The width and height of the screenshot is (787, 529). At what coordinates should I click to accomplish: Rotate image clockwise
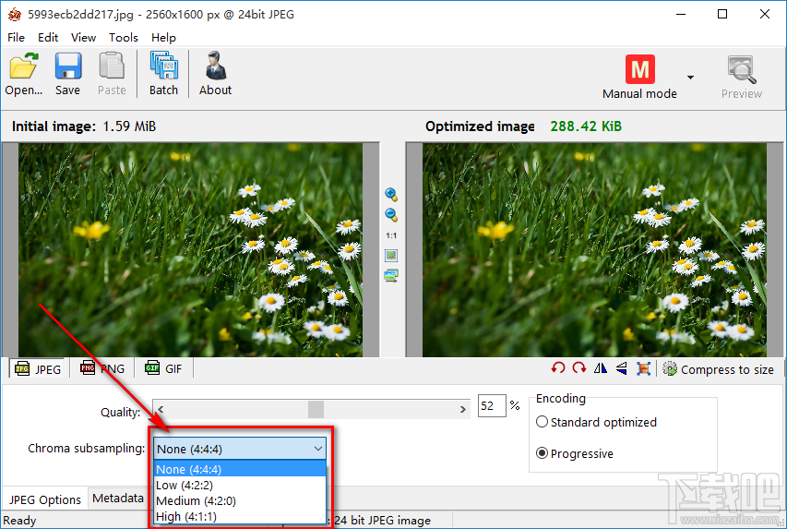click(x=579, y=368)
